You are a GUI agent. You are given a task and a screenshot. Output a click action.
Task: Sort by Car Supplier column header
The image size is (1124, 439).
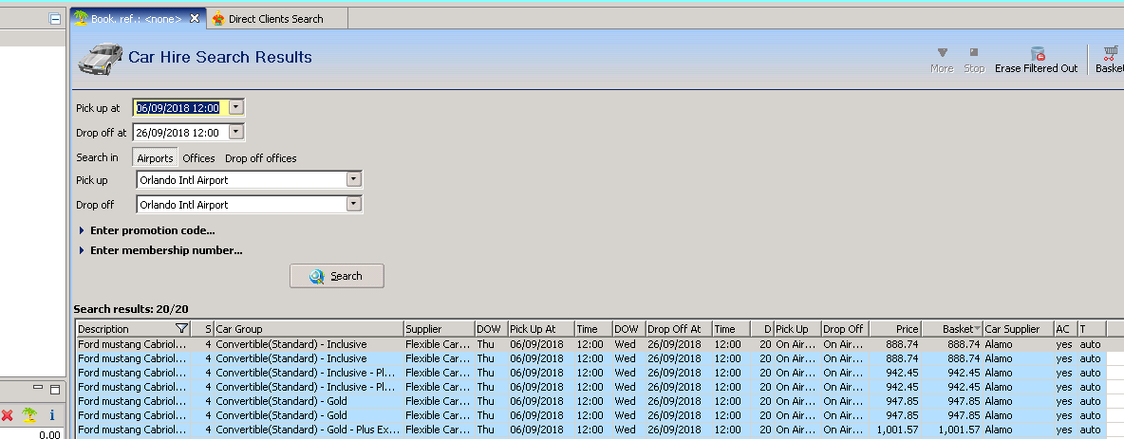(x=1018, y=329)
